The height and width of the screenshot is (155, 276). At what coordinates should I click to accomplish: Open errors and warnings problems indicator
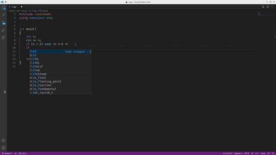point(22,153)
